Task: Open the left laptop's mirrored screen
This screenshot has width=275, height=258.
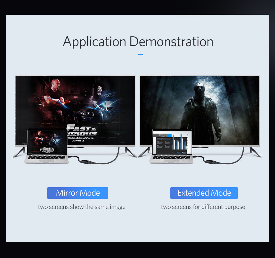Action: 47,141
